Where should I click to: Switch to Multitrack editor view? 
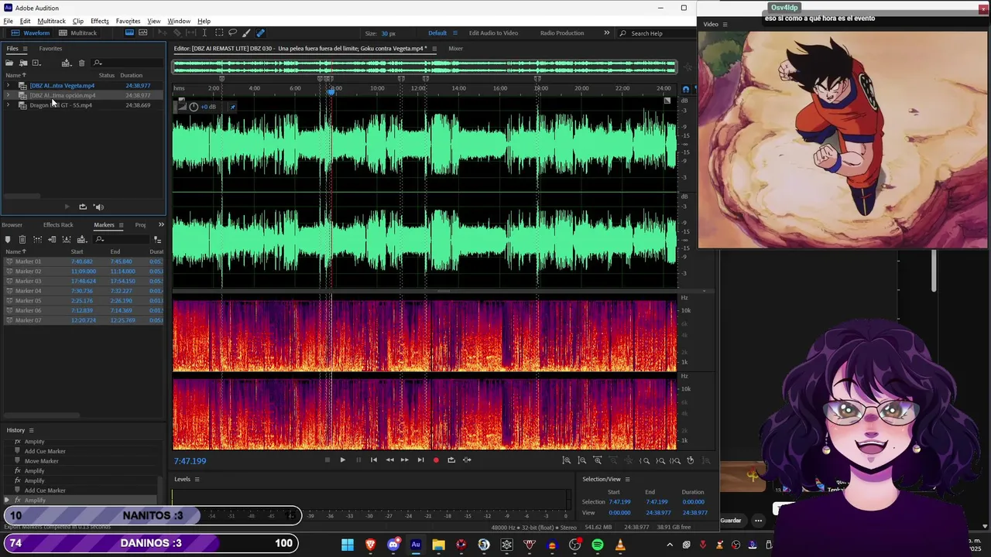pyautogui.click(x=77, y=33)
